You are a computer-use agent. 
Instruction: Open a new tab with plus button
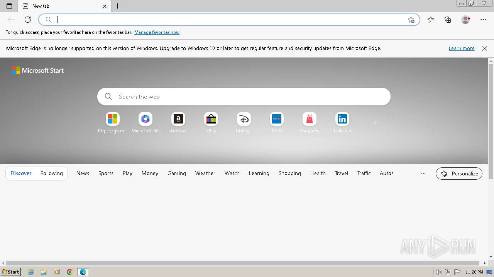click(118, 6)
